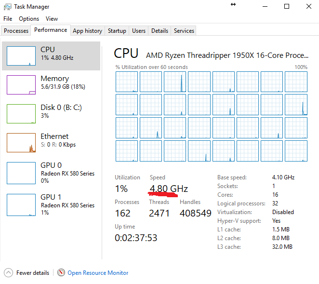Image resolution: width=319 pixels, height=284 pixels.
Task: Click the Hyper-V support Yes value
Action: click(x=277, y=221)
